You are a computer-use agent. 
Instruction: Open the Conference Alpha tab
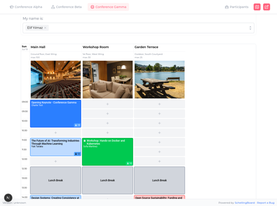pyautogui.click(x=26, y=7)
